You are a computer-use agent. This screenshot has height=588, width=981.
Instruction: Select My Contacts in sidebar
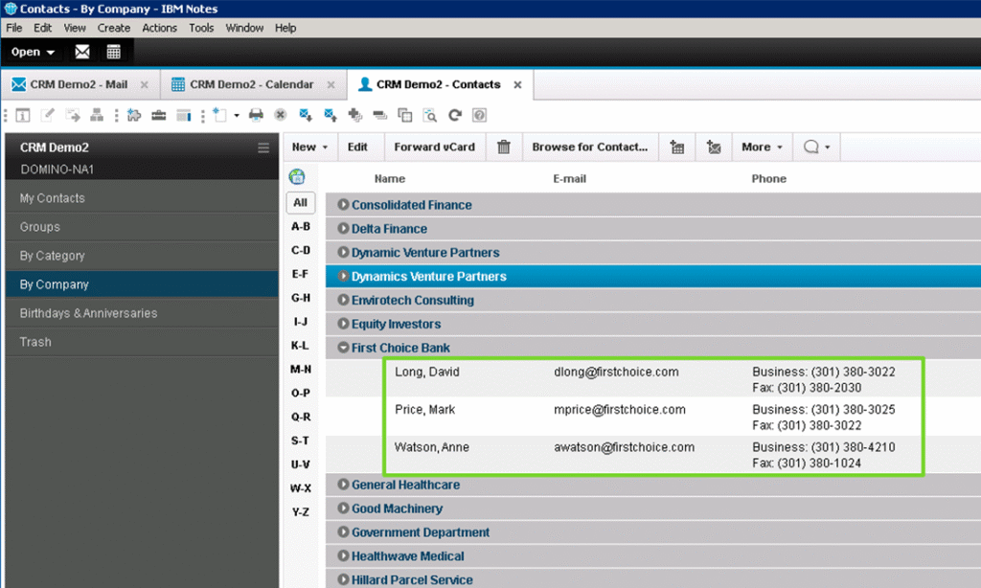pos(142,197)
